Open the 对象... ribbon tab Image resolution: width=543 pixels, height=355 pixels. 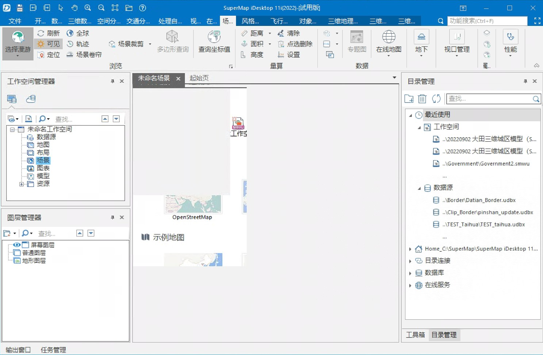point(308,21)
